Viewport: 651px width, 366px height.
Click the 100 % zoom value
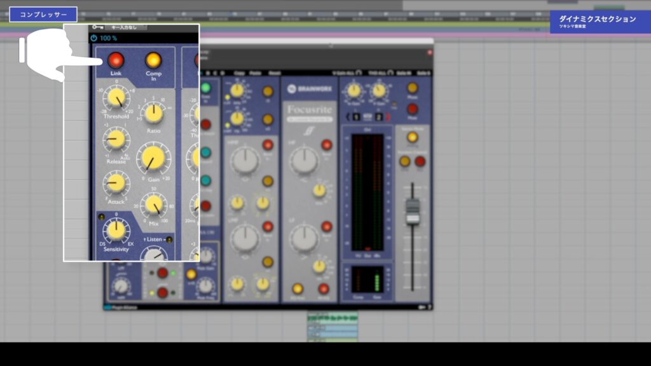click(x=108, y=38)
